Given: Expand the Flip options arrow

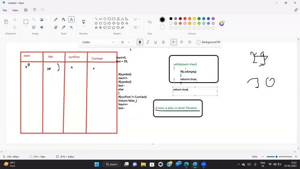Looking at the screenshot, I should click(x=45, y=27).
